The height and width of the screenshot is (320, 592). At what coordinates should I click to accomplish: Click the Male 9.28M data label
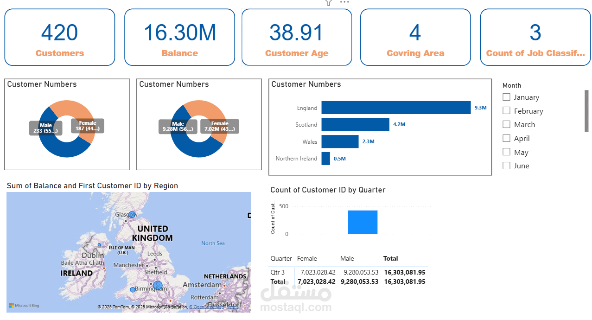pos(178,127)
